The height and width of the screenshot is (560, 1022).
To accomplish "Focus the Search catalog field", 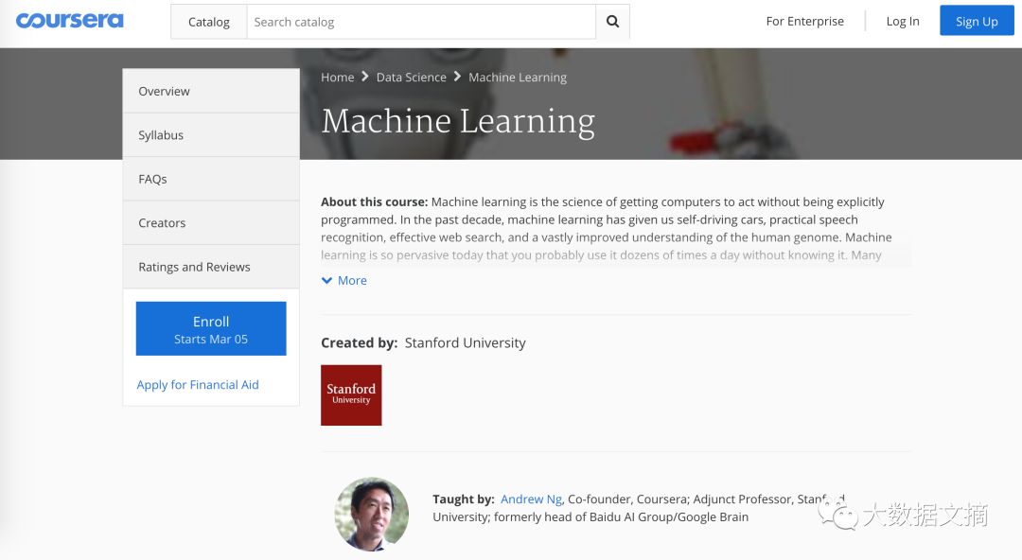I will click(x=421, y=22).
